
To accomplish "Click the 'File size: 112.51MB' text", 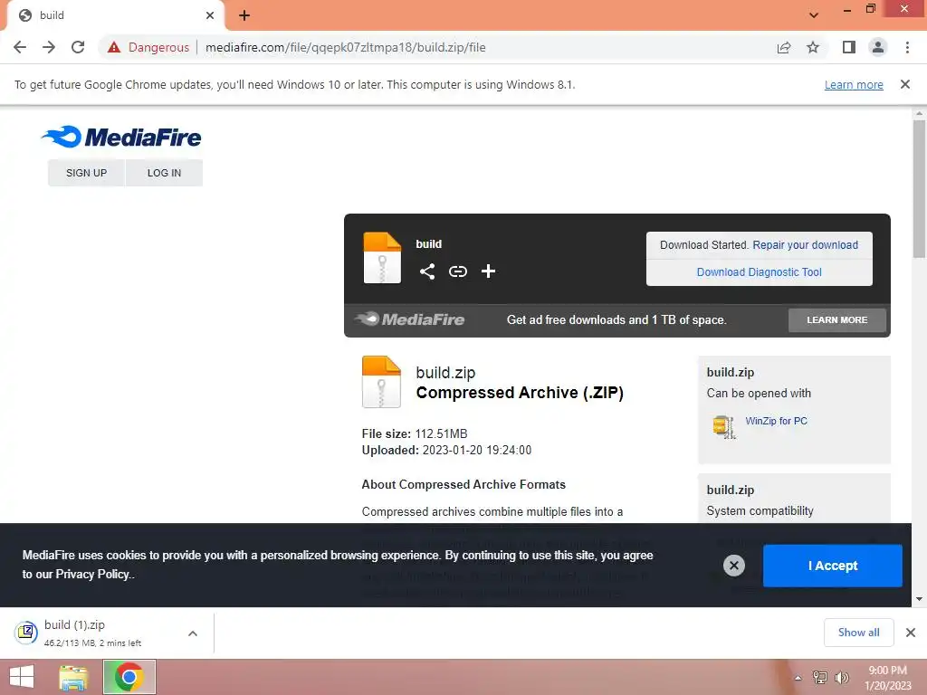I will (x=415, y=433).
